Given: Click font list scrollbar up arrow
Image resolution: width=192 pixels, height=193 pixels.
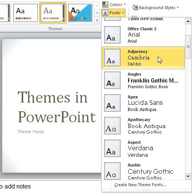Looking at the screenshot, I should [188, 21].
